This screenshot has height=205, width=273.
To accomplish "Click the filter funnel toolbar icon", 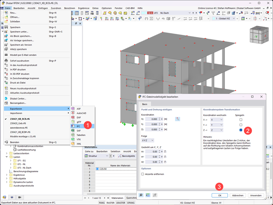I will (x=140, y=18).
